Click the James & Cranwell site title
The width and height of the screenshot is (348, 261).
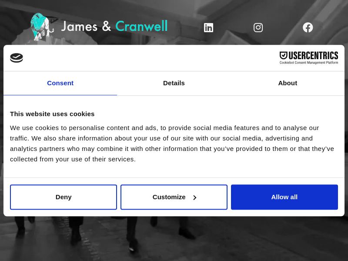click(114, 26)
